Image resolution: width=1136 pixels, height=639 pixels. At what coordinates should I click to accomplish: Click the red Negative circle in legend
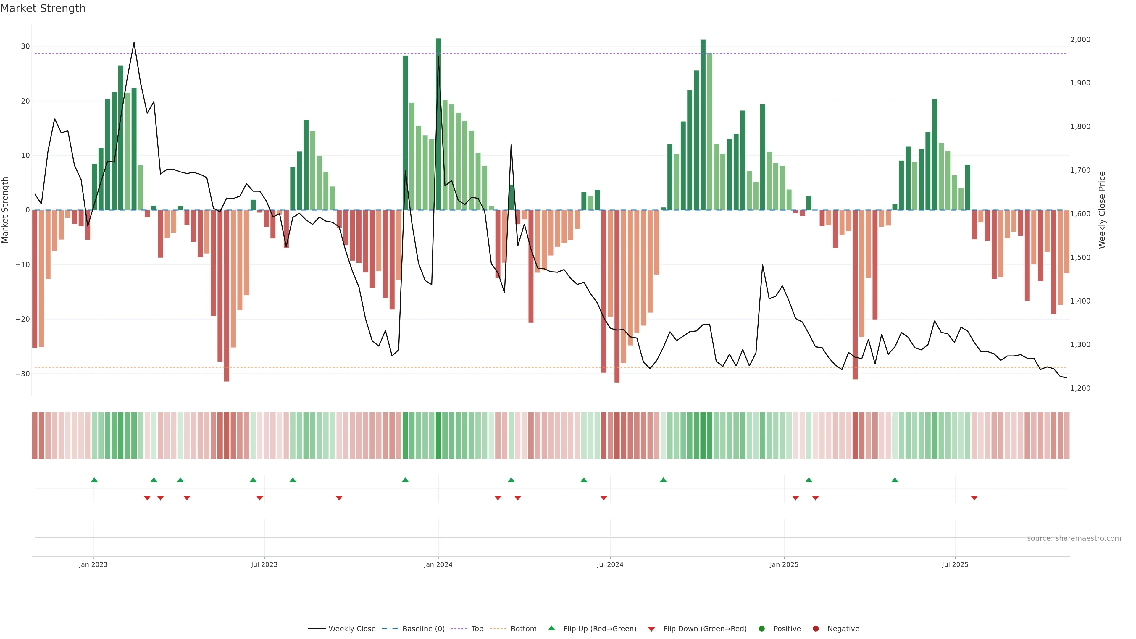tap(815, 629)
